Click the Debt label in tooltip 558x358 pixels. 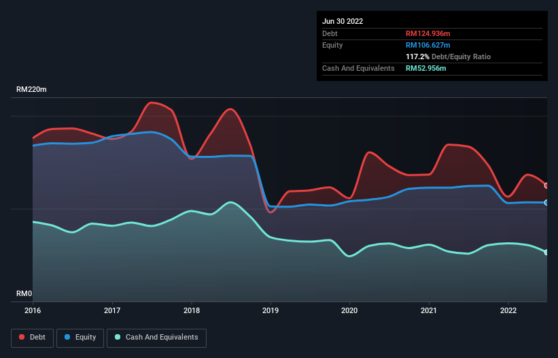[330, 33]
